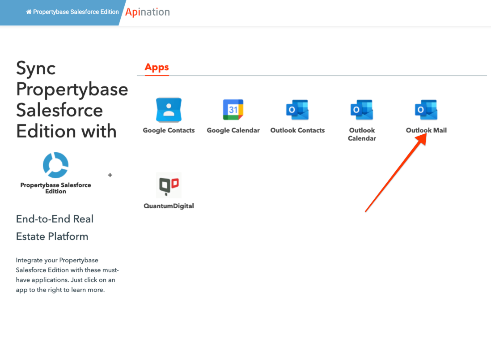Image resolution: width=491 pixels, height=338 pixels.
Task: Click the Google Calendar label
Action: coord(233,130)
